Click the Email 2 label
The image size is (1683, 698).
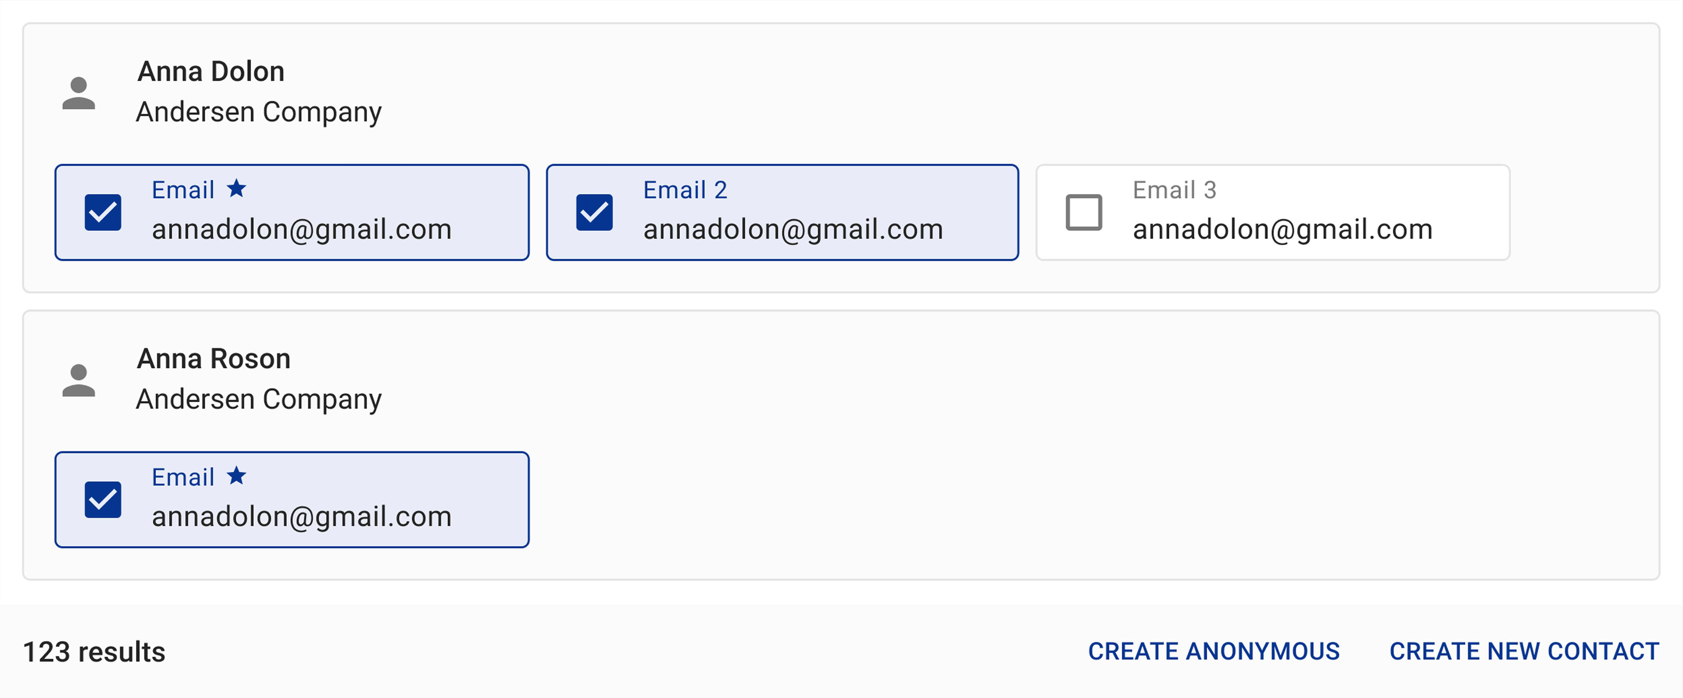point(685,190)
